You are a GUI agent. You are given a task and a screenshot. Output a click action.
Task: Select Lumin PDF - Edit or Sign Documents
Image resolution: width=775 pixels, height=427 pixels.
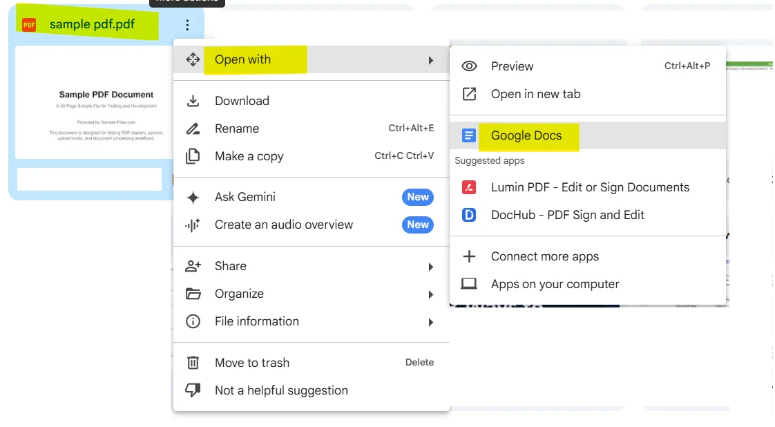point(588,187)
